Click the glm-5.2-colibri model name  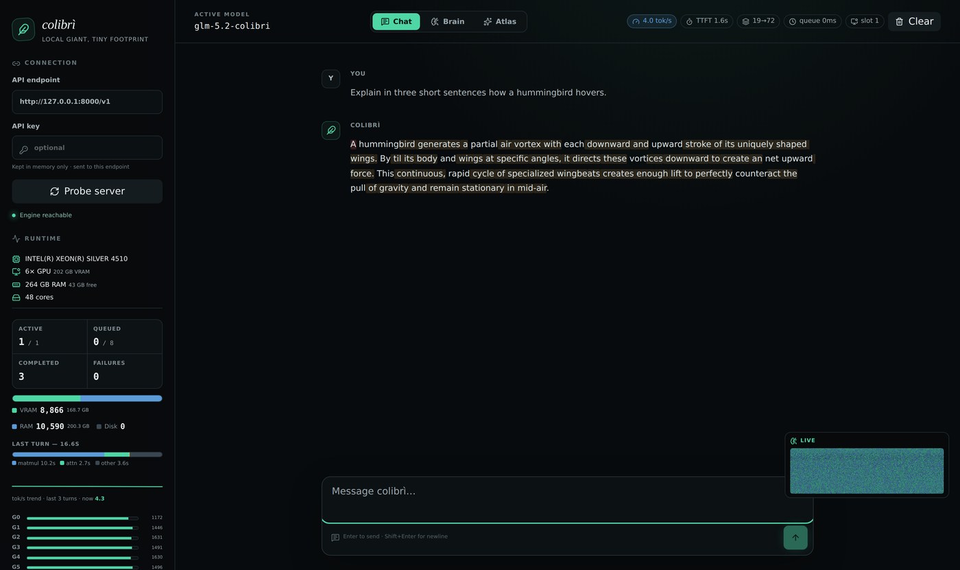(x=232, y=26)
